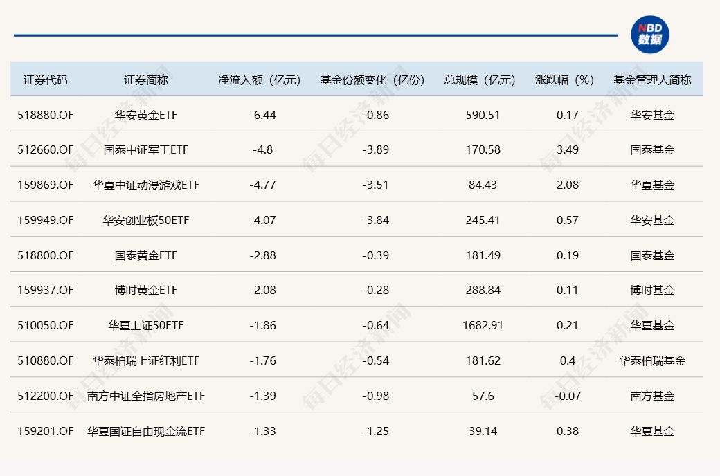Click 华泰柏瑞基金 manager name
Viewport: 720px width, 476px height.
652,360
